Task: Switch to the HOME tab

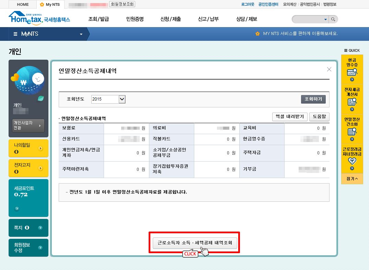Action: tap(23, 4)
